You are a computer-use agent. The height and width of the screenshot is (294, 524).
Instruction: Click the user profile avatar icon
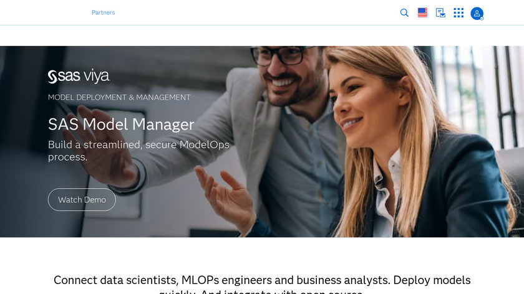coord(477,13)
